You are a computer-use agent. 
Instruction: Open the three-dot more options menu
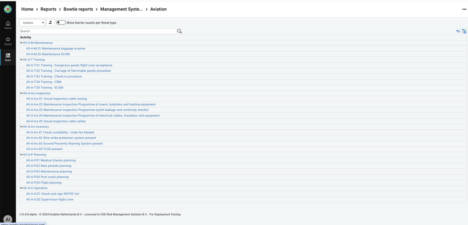[x=464, y=9]
